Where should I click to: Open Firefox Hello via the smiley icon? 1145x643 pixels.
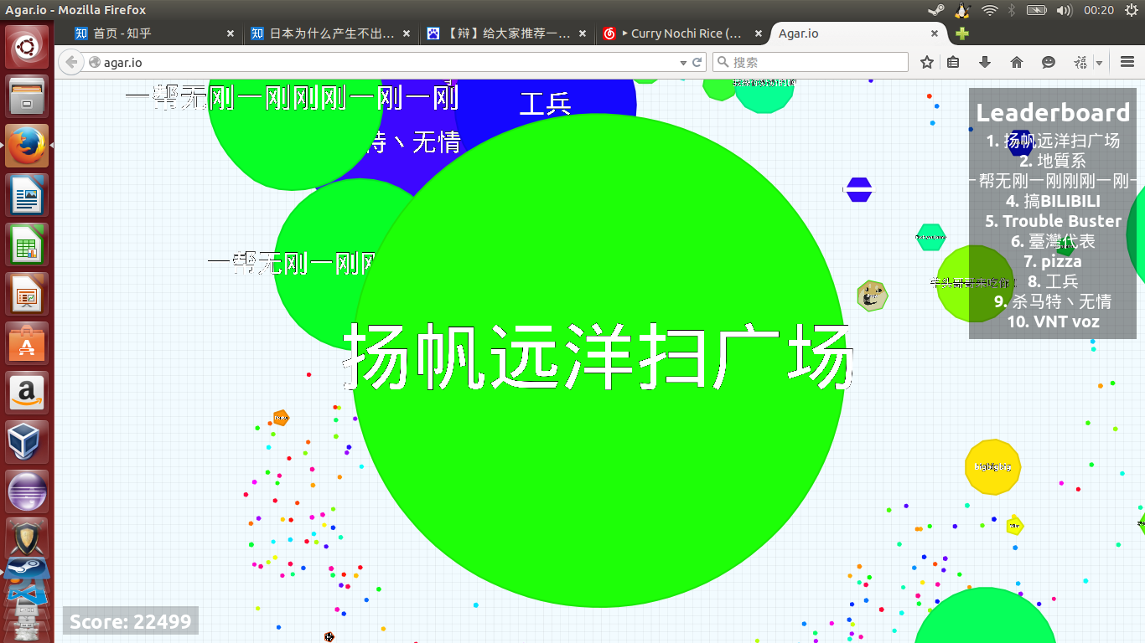[1048, 62]
